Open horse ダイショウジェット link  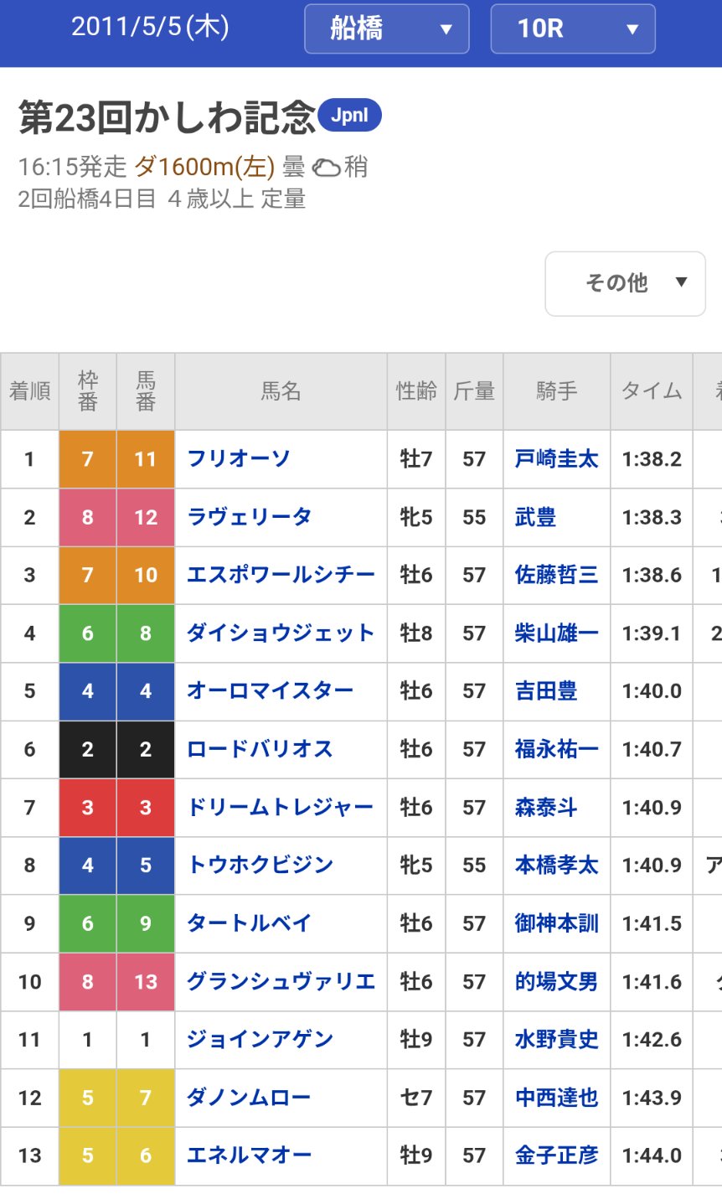coord(281,633)
